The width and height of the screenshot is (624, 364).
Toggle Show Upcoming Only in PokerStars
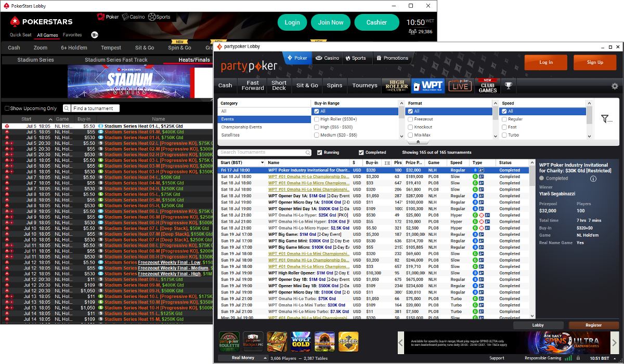7,109
